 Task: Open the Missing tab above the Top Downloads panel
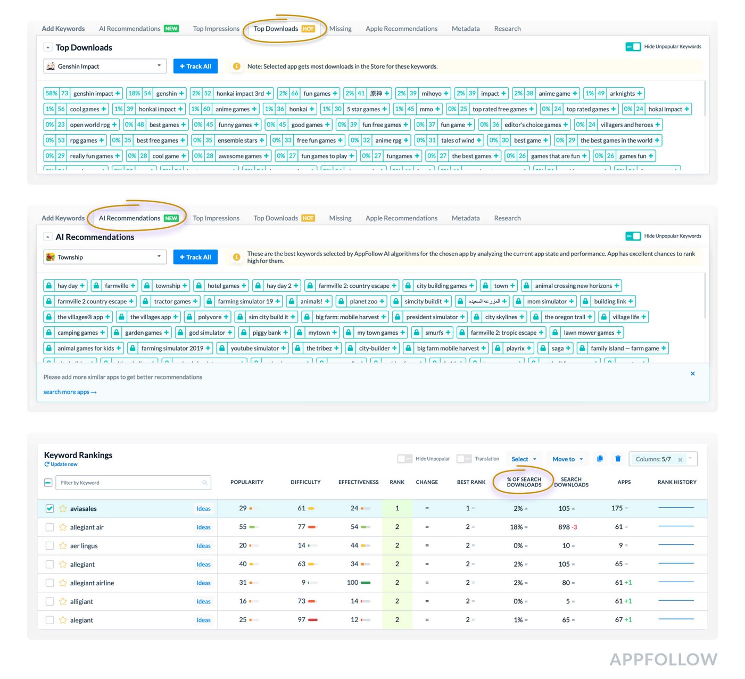pos(340,29)
